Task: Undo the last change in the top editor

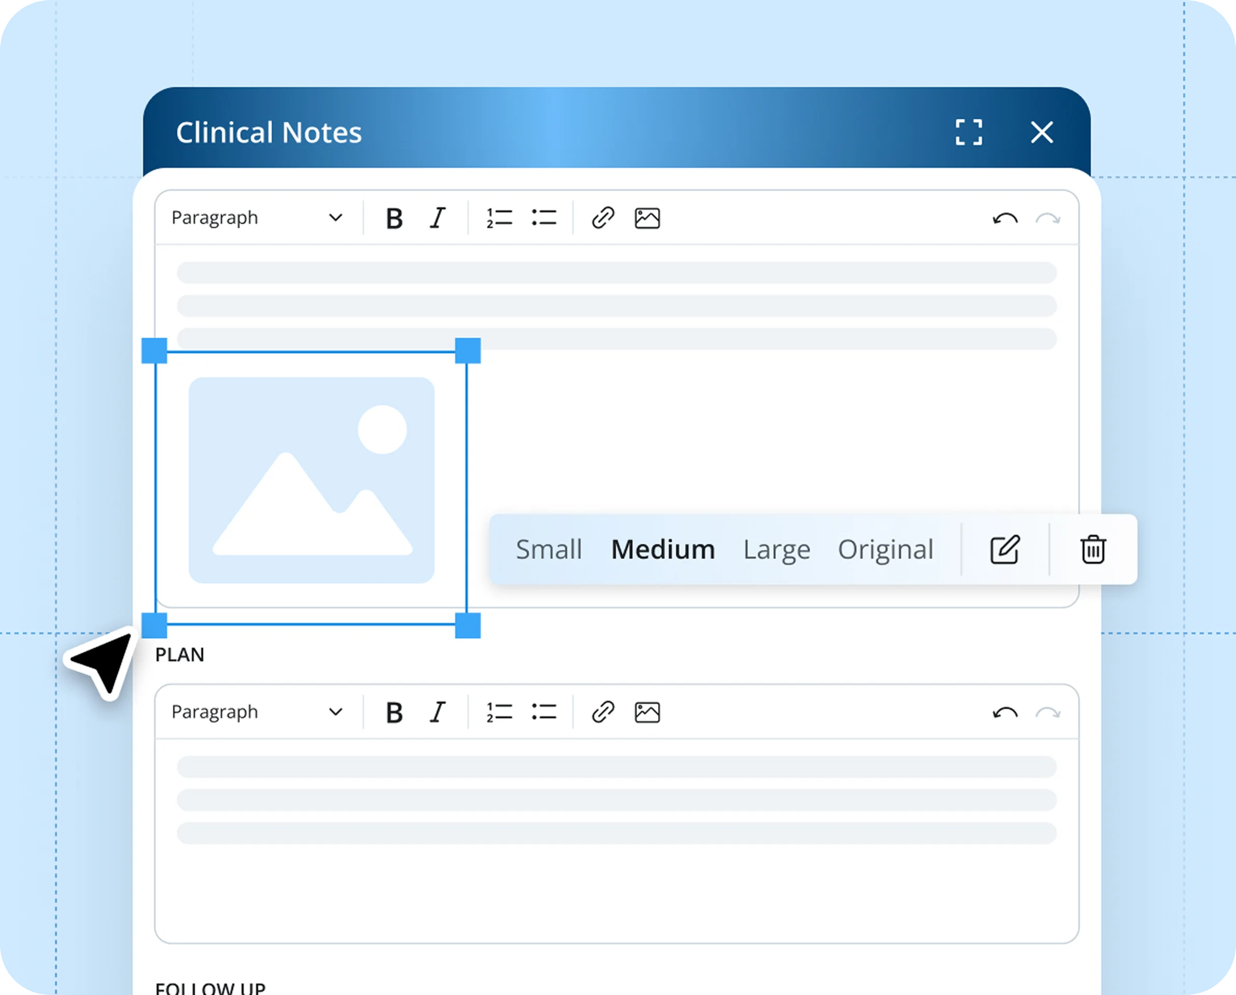Action: [1004, 218]
